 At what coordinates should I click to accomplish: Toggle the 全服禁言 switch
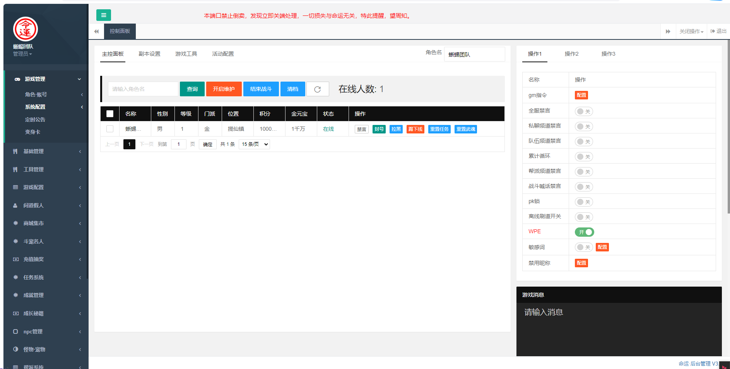(583, 111)
